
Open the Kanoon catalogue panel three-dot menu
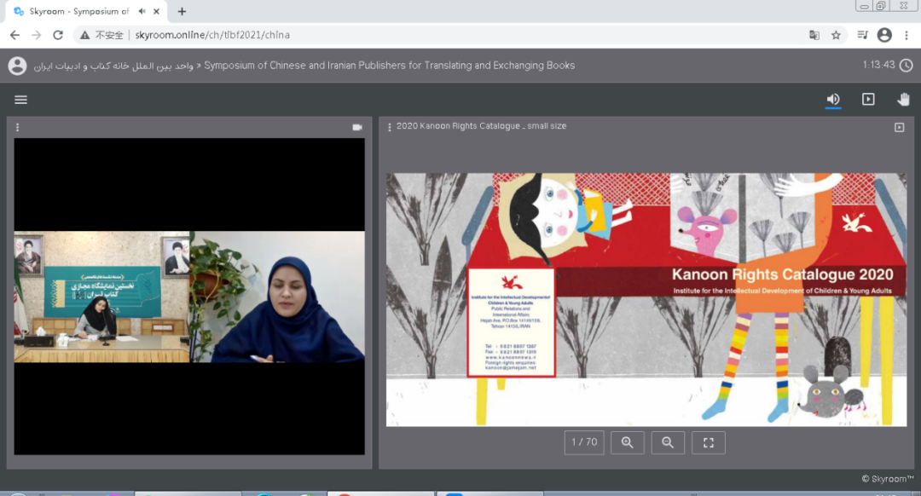(390, 127)
